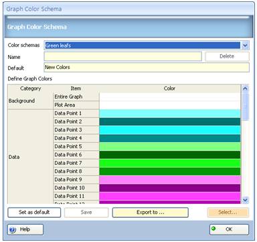The height and width of the screenshot is (242, 257).
Task: Click the Category column header
Action: 31,88
